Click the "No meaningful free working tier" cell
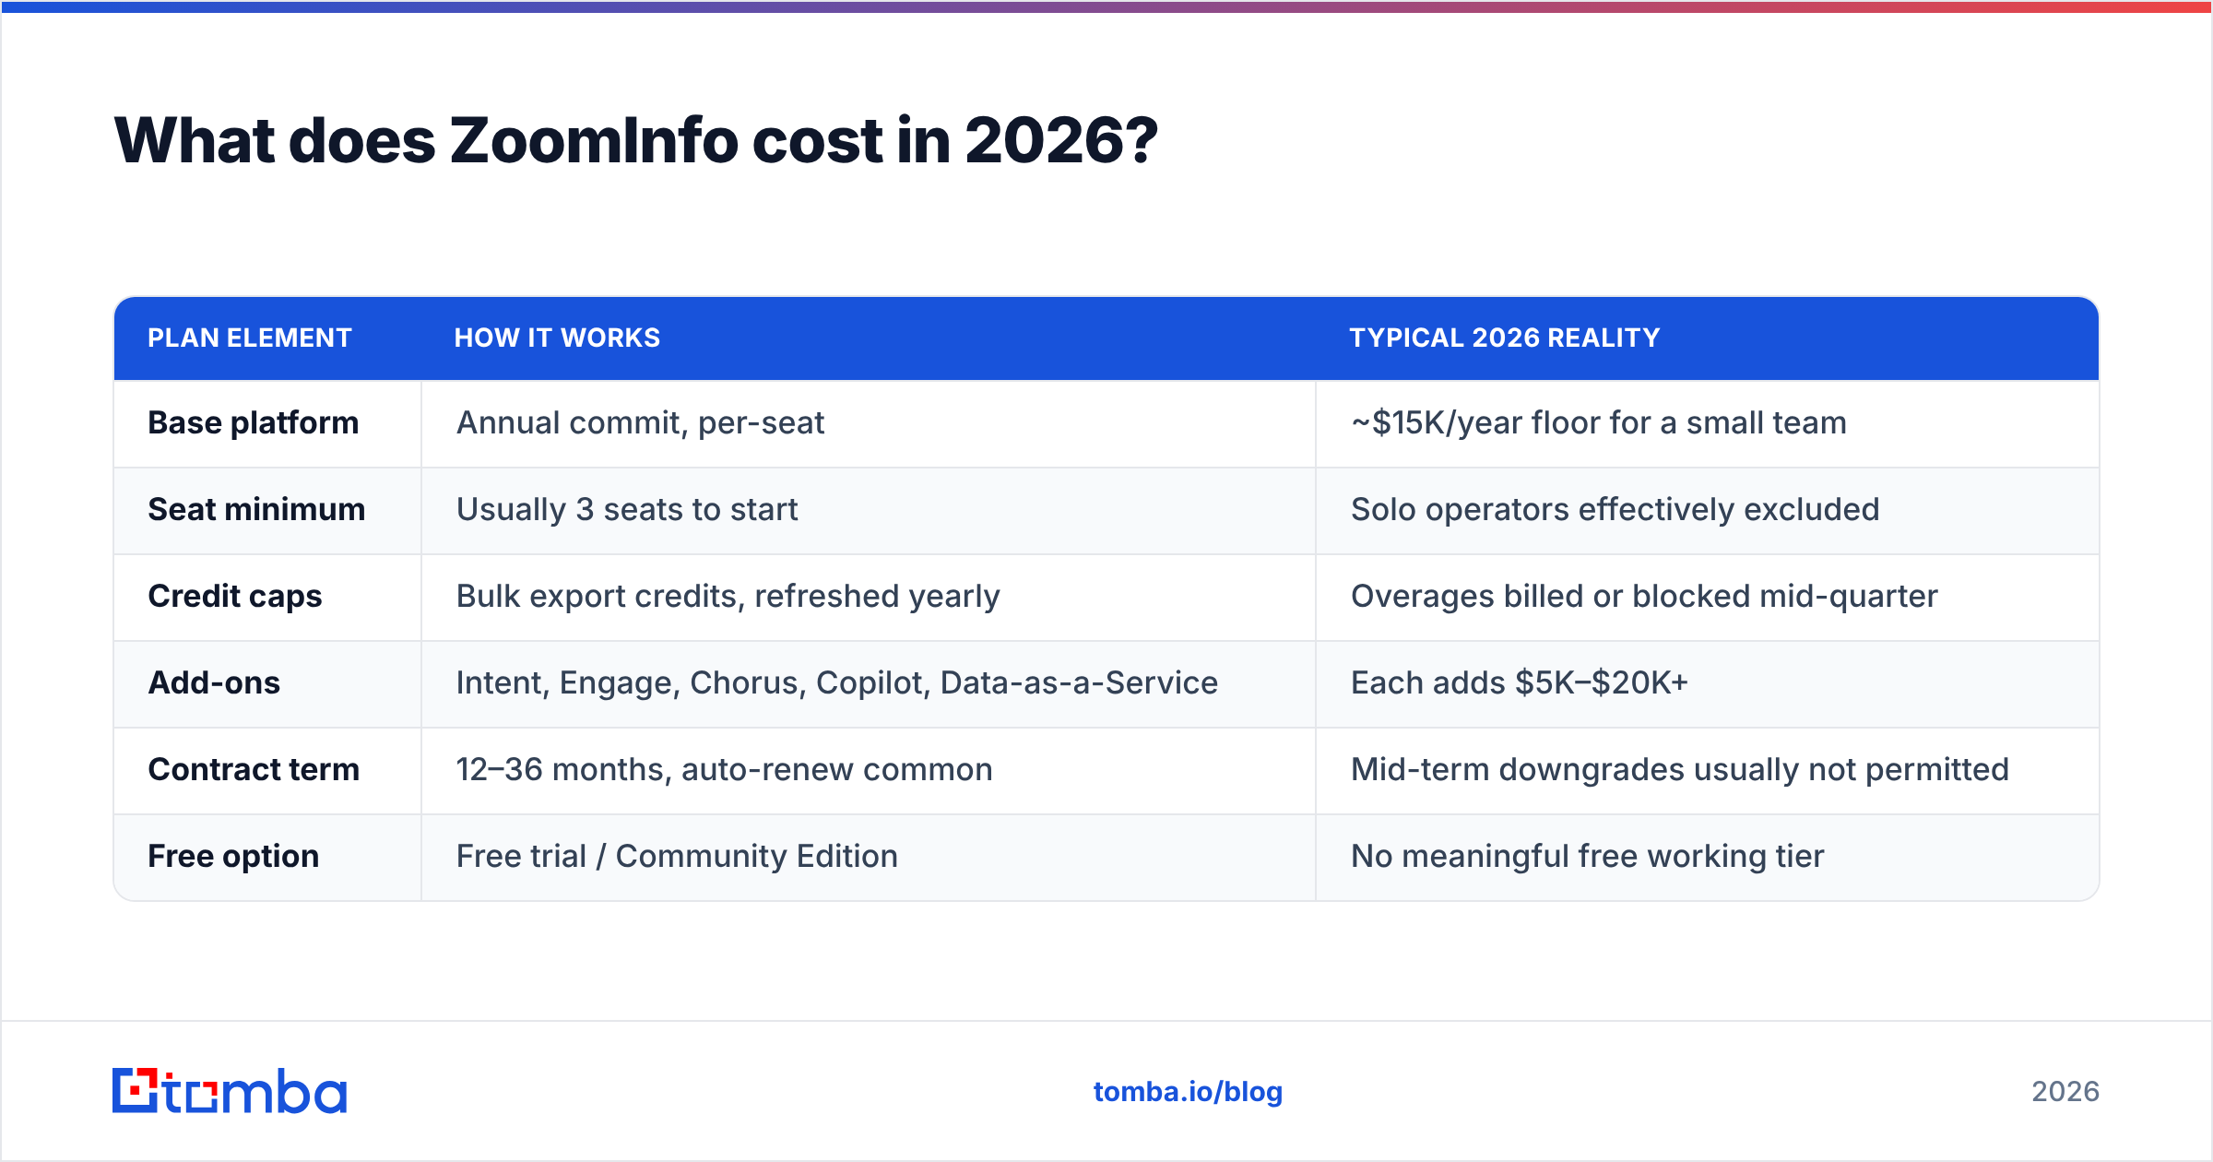Image resolution: width=2213 pixels, height=1162 pixels. pos(1707,858)
